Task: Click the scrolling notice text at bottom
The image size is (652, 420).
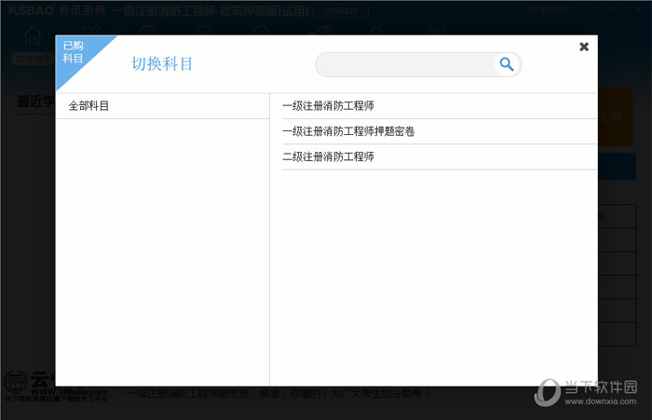Action: coord(279,394)
